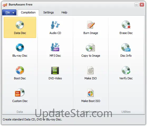The image size is (147, 126).
Task: Open the Copy to Image tool
Action: click(x=91, y=50)
